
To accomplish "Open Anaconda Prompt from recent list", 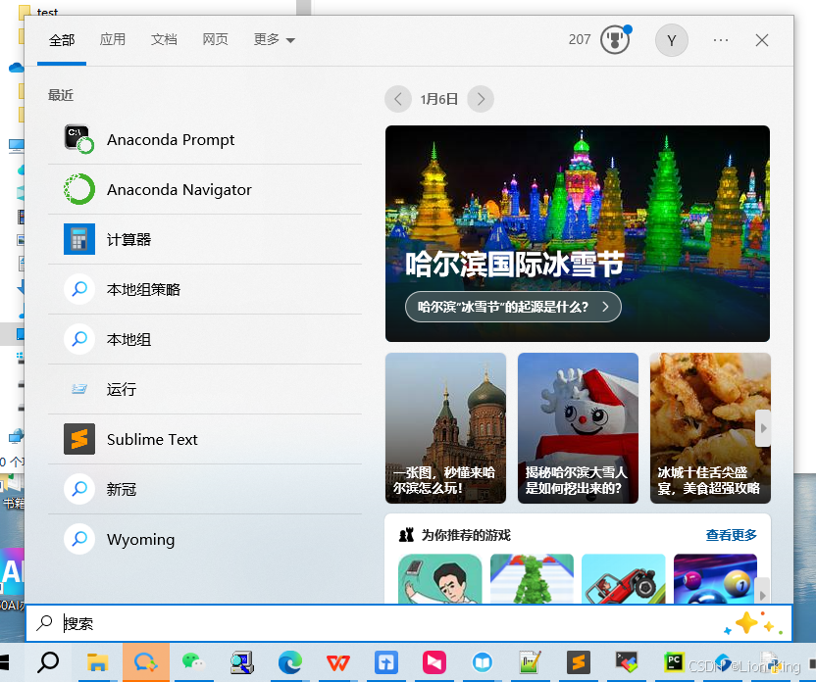I will click(171, 140).
